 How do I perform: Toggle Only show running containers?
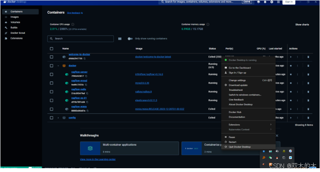(130, 39)
